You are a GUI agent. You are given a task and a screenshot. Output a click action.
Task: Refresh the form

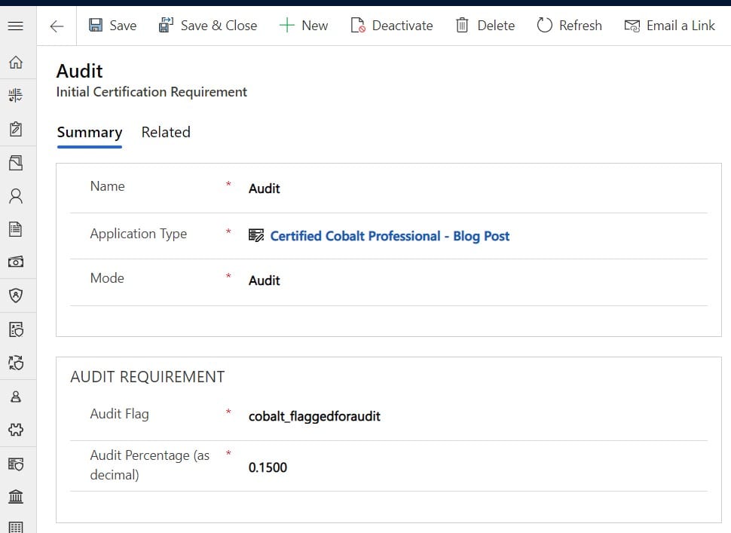coord(569,25)
